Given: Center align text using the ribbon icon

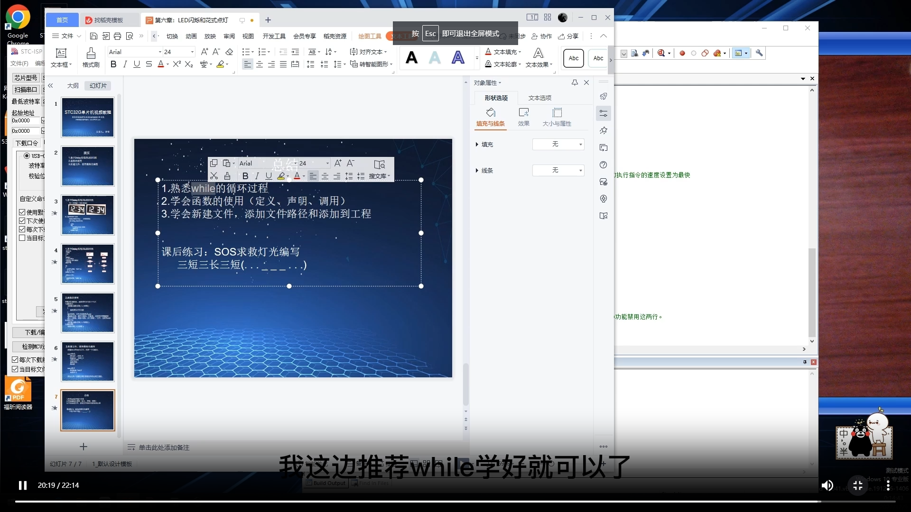Looking at the screenshot, I should (x=260, y=64).
